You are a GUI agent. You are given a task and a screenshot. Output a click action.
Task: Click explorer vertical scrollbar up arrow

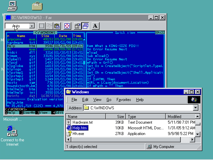click(x=197, y=116)
